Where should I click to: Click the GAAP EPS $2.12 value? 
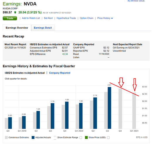(106, 48)
